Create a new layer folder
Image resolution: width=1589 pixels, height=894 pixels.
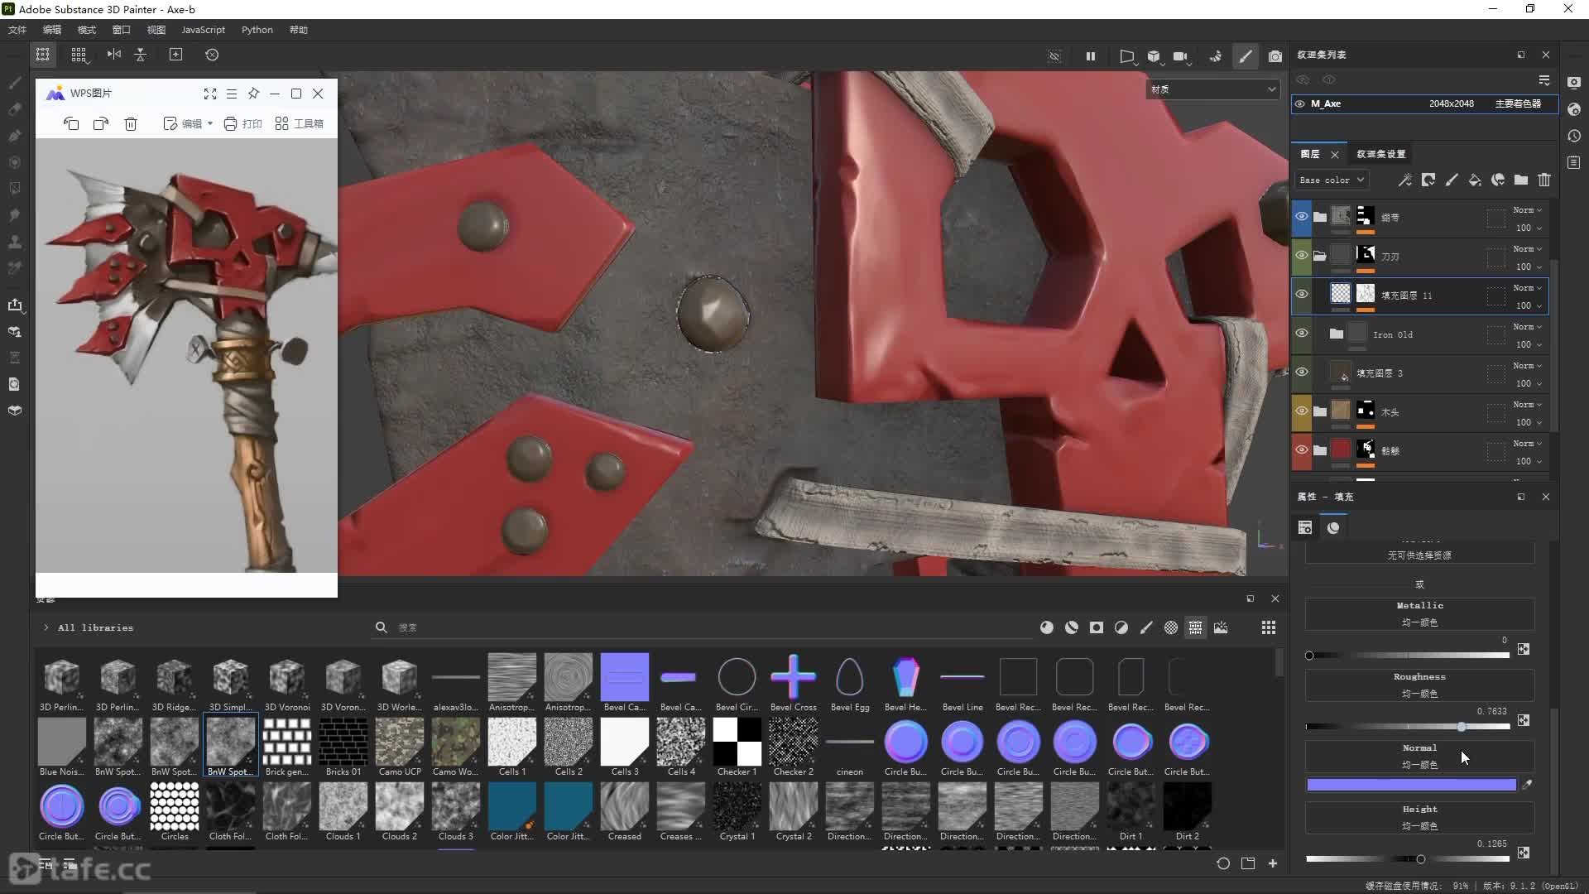pos(1521,180)
